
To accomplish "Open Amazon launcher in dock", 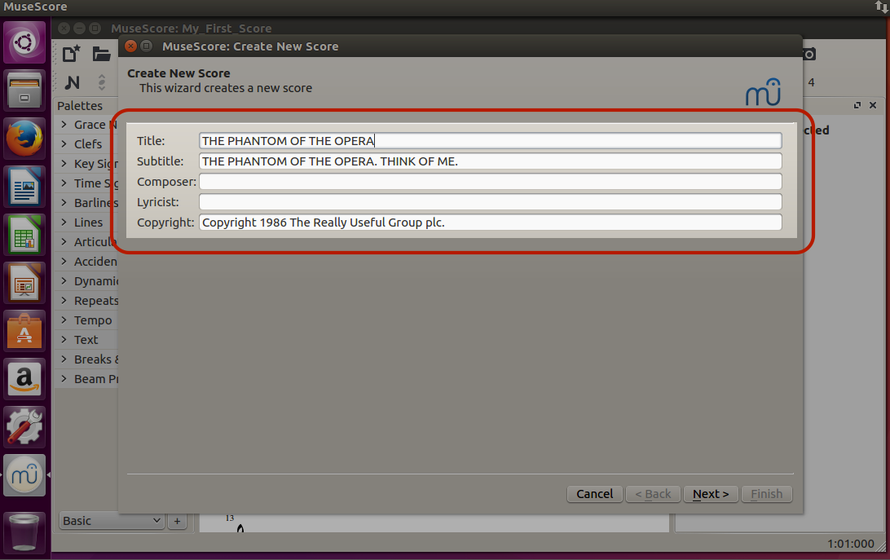I will [x=24, y=379].
